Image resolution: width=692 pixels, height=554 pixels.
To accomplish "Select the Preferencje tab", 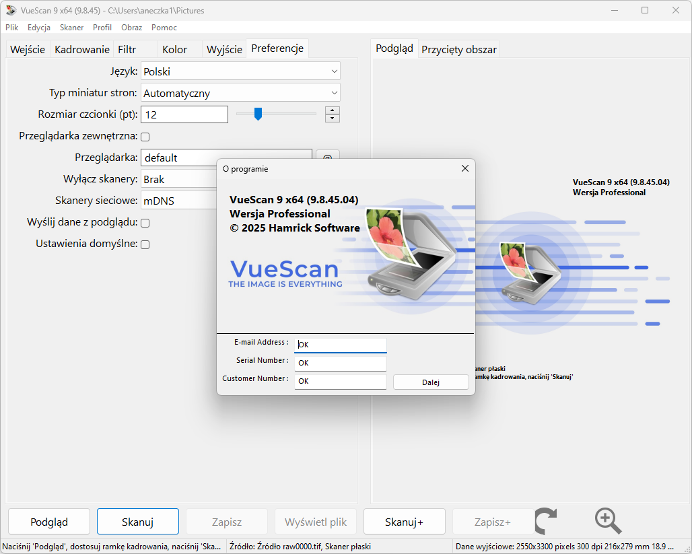I will (x=277, y=48).
